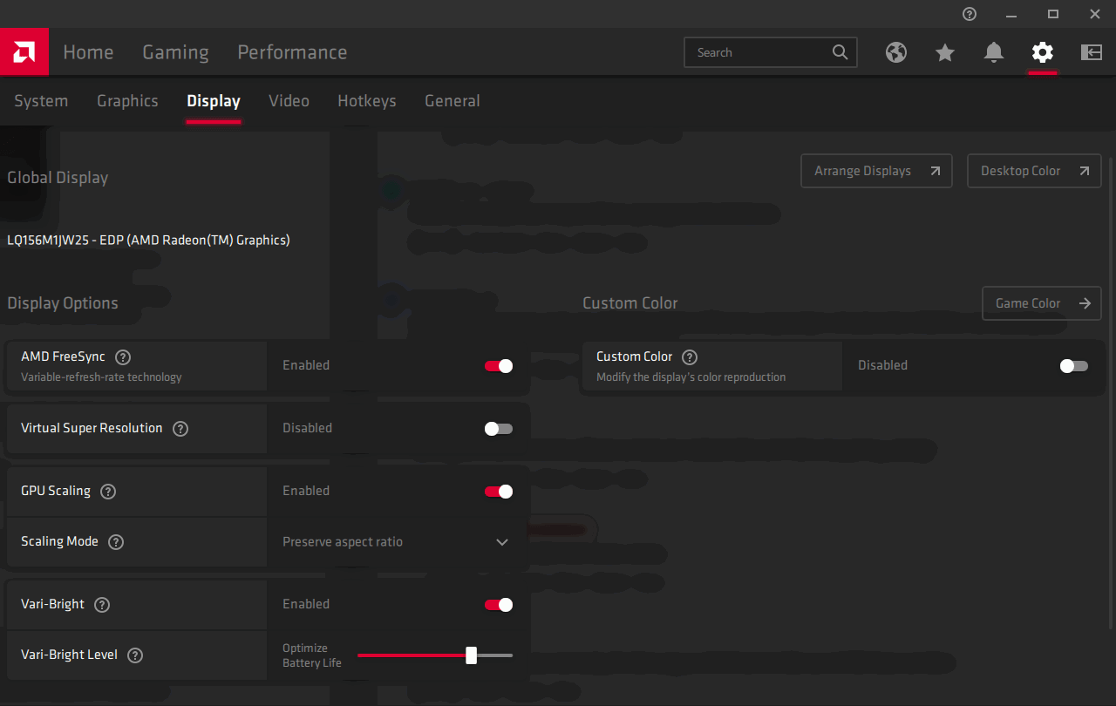Turn on the Custom Color toggle
The height and width of the screenshot is (706, 1116).
click(x=1074, y=366)
